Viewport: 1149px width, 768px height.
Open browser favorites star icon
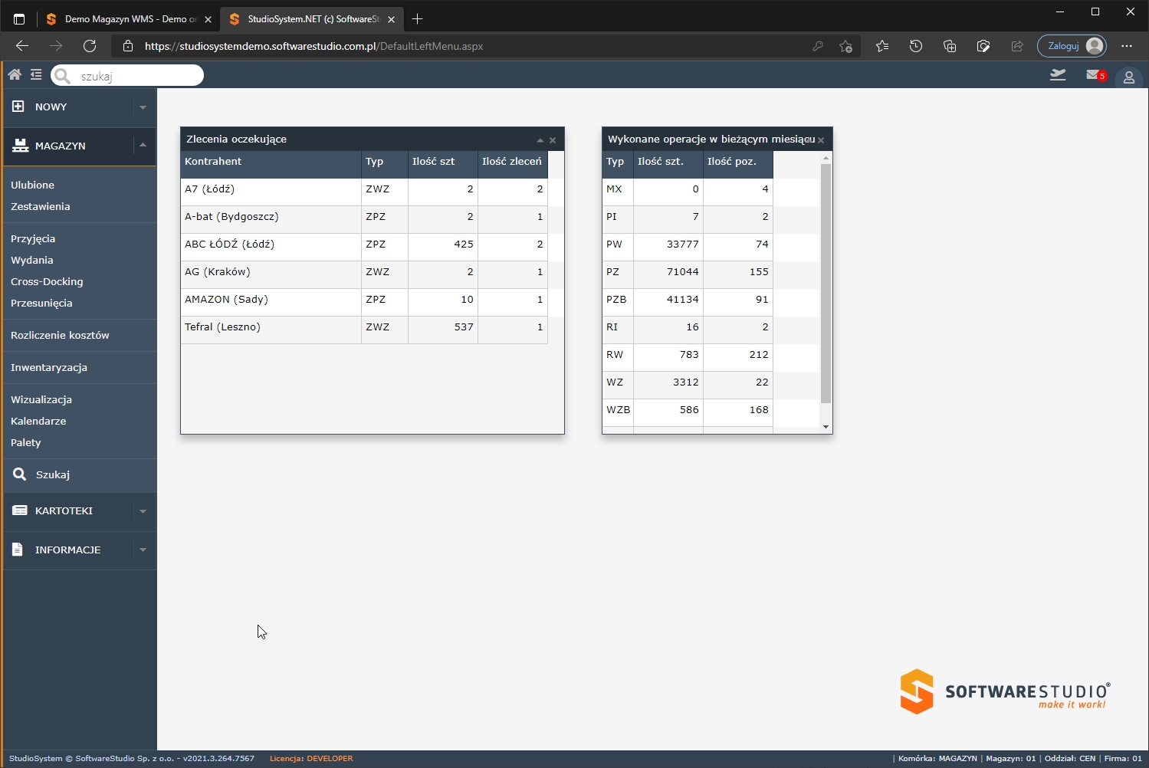pyautogui.click(x=882, y=46)
